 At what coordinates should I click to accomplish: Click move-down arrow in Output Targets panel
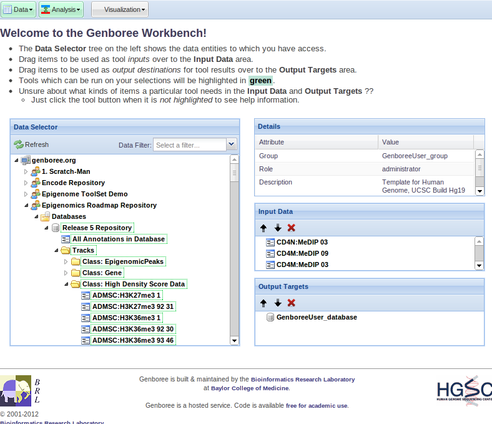[x=278, y=303]
